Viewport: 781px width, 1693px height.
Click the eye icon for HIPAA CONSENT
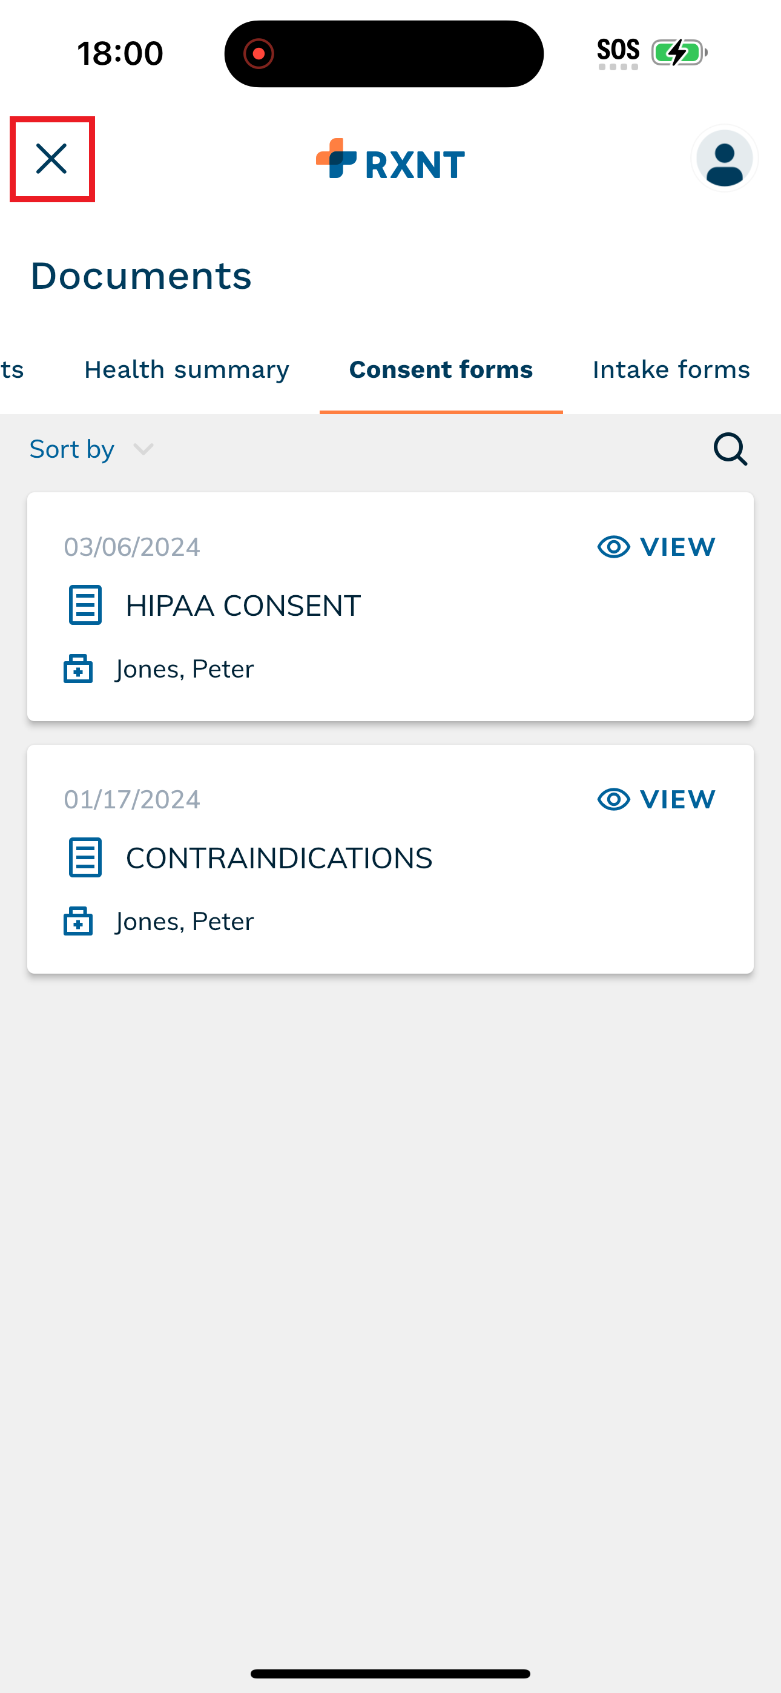pos(614,547)
